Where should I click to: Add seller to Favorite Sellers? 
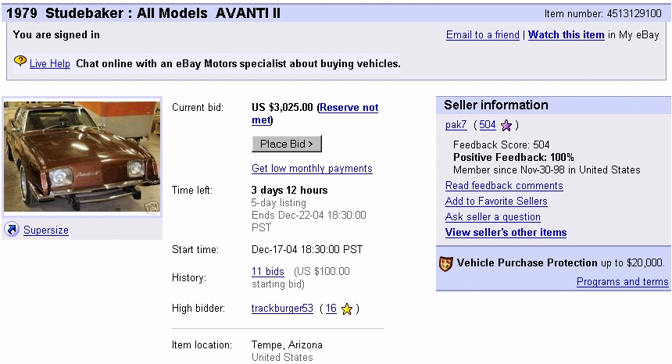pyautogui.click(x=496, y=202)
